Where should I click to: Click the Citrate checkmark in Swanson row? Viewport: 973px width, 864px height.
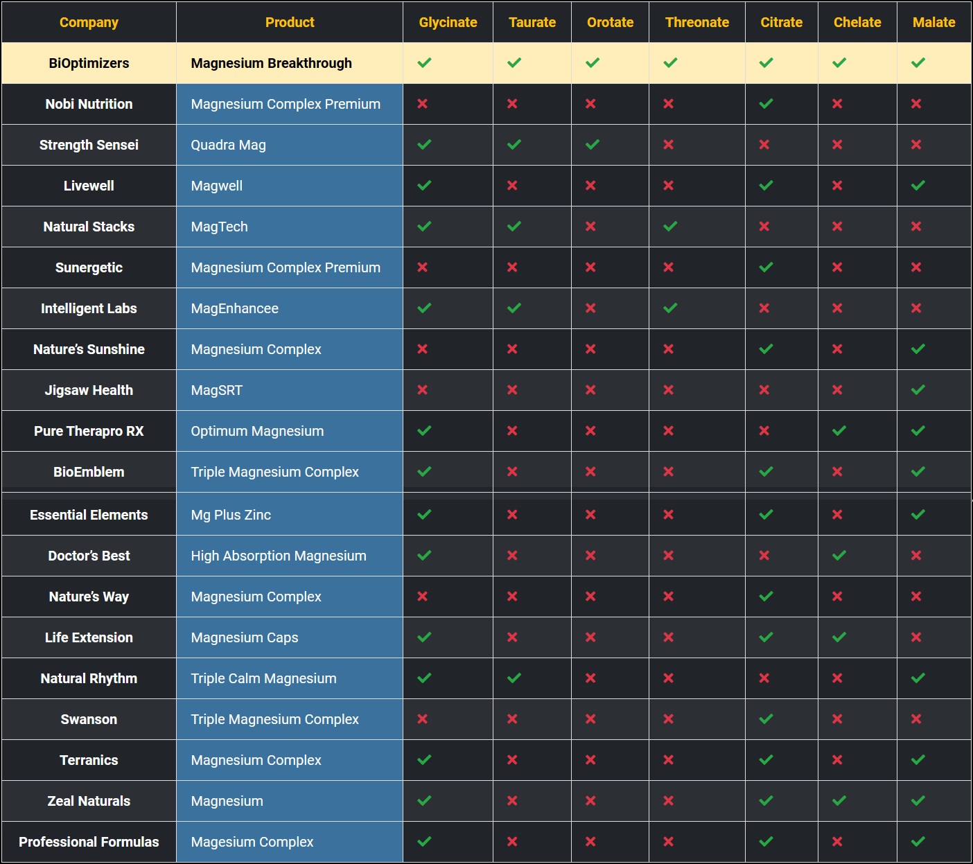(x=766, y=719)
